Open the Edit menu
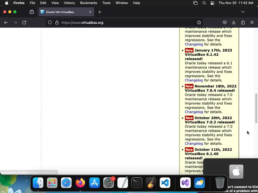258x193 pixels. tap(43, 3)
